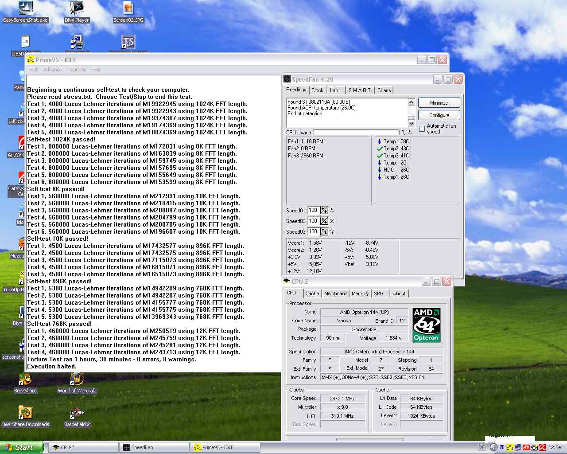The width and height of the screenshot is (567, 454).
Task: Switch to SpeedFan S.M.A.R.T. tab
Action: (360, 90)
